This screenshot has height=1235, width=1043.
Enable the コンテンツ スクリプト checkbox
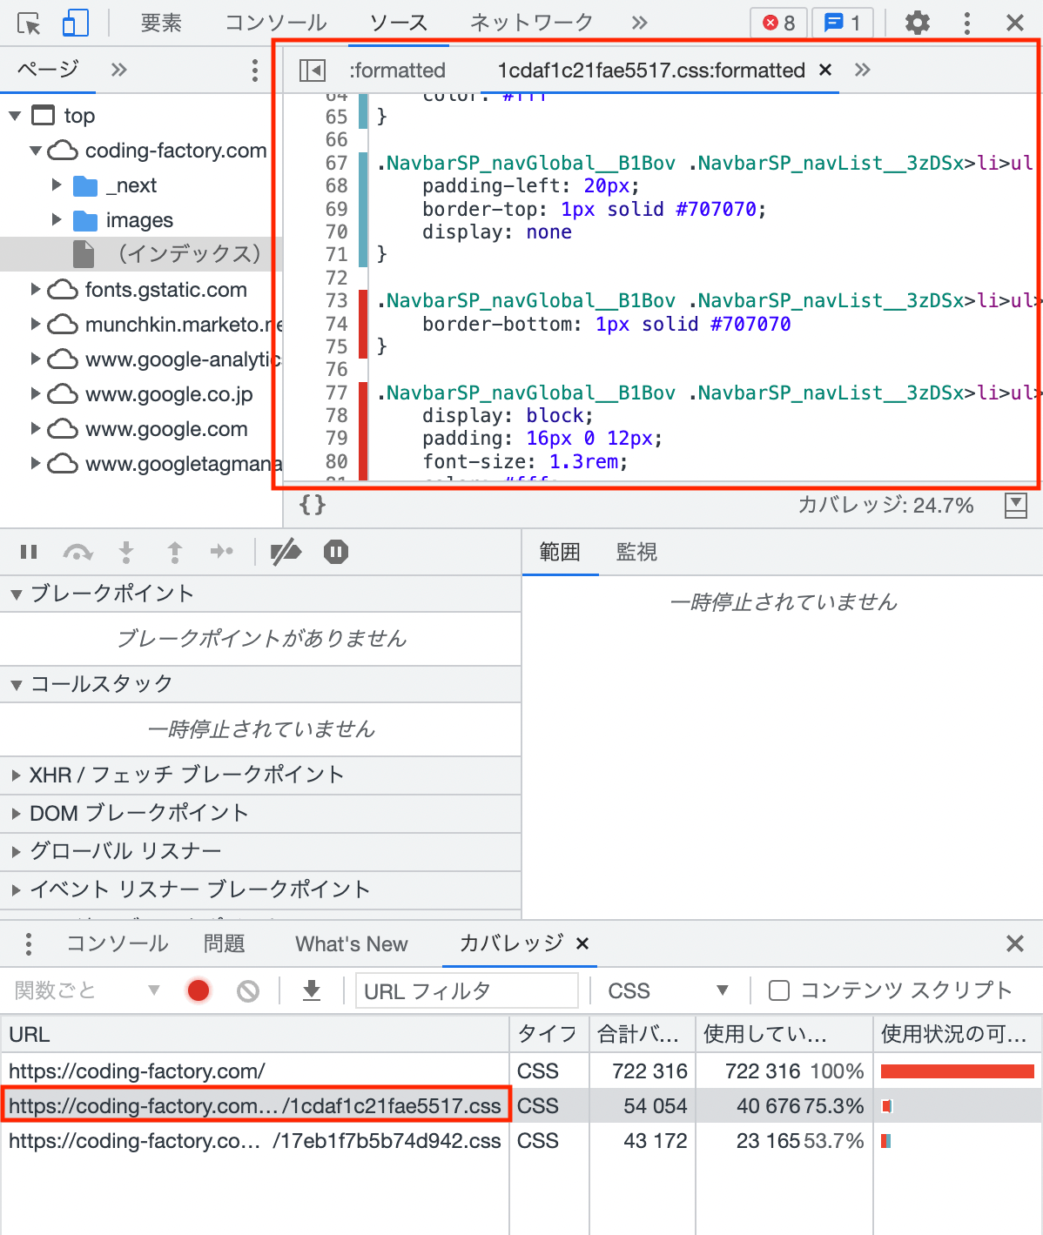tap(777, 990)
